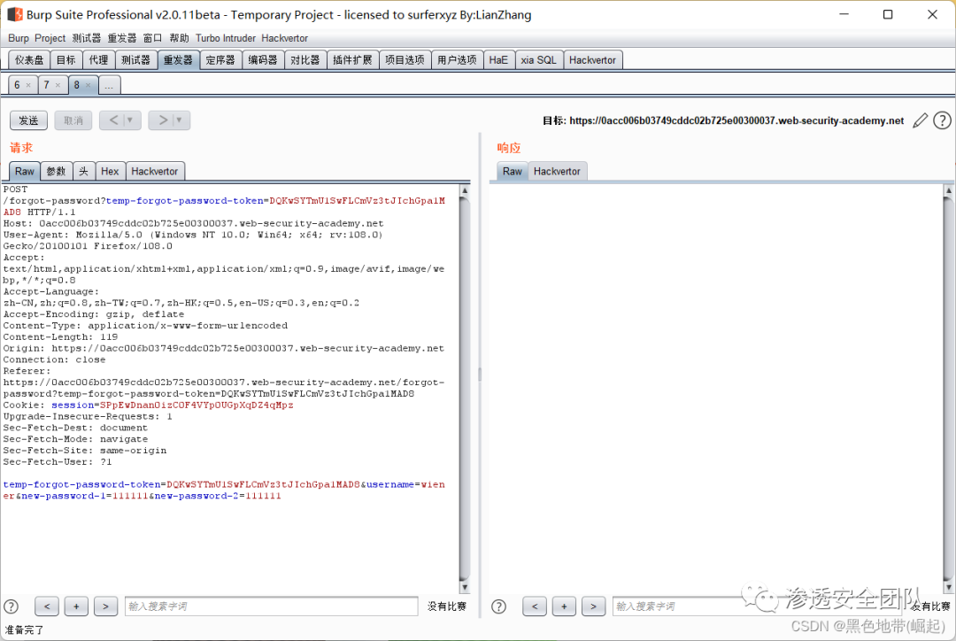Click the Burp Suite logo icon

[x=15, y=14]
